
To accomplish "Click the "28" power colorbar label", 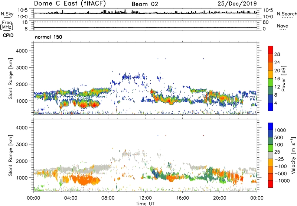I will coord(277,54).
